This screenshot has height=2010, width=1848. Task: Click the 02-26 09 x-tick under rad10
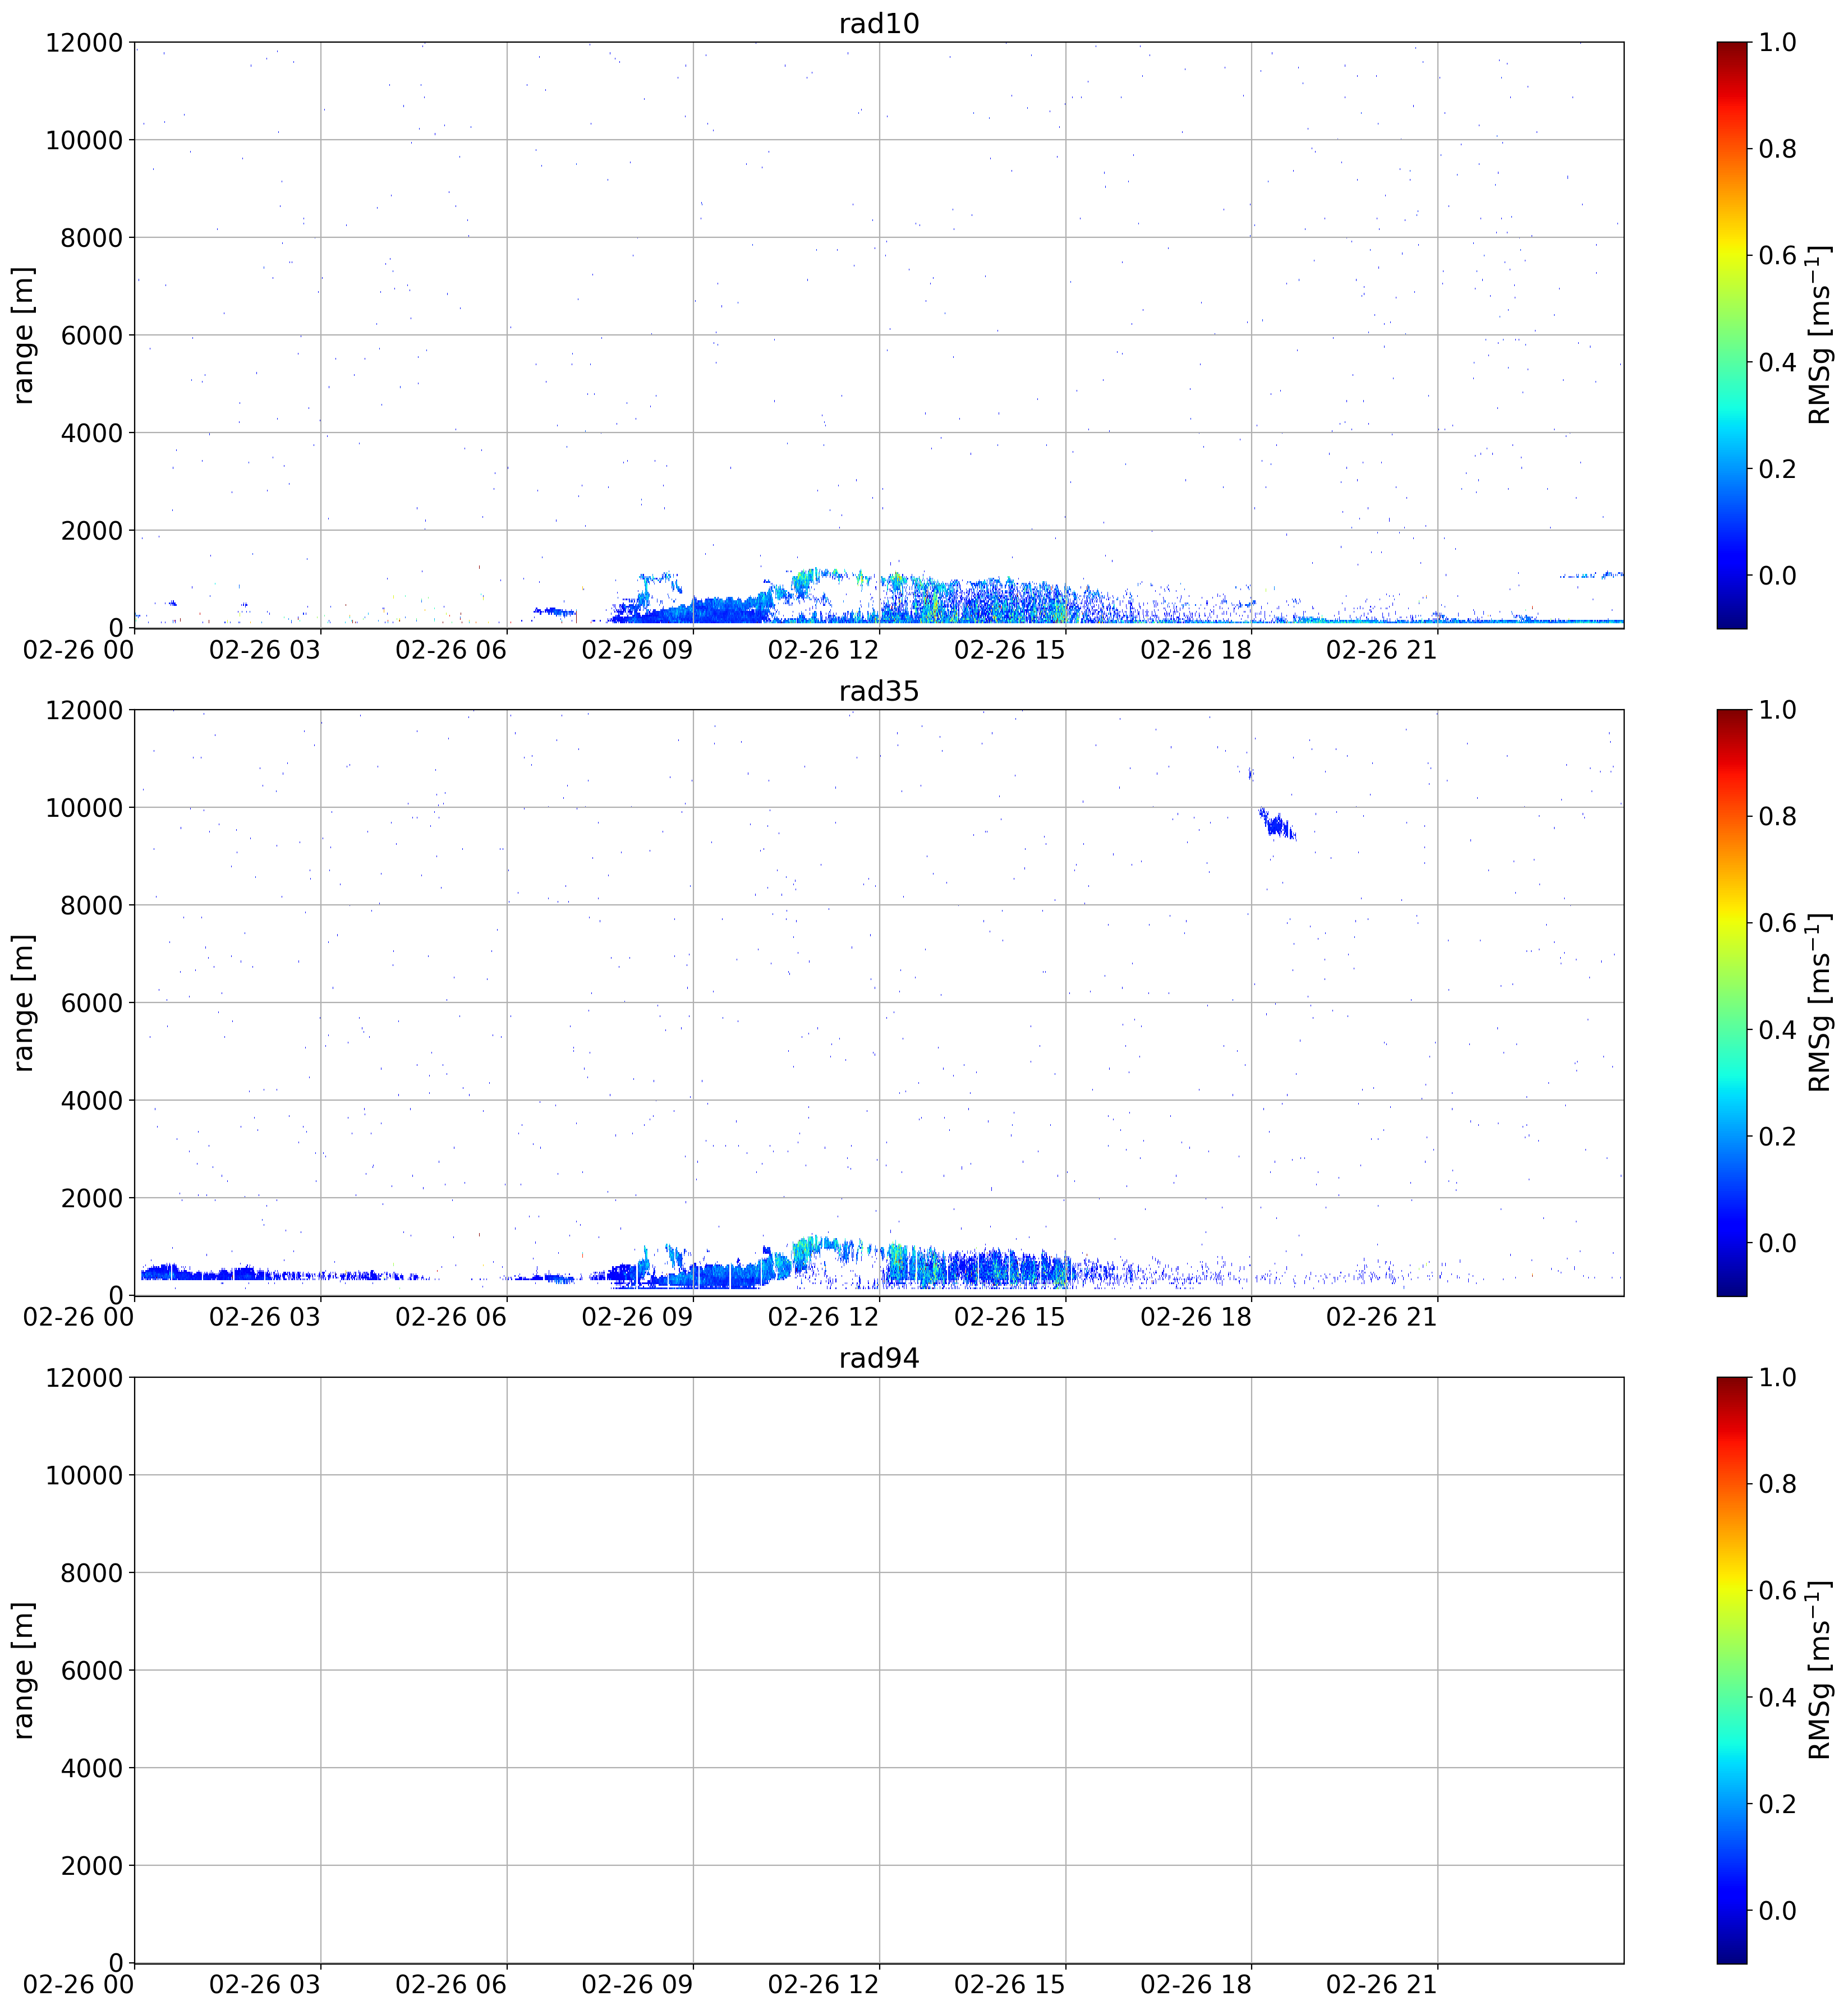pos(637,650)
